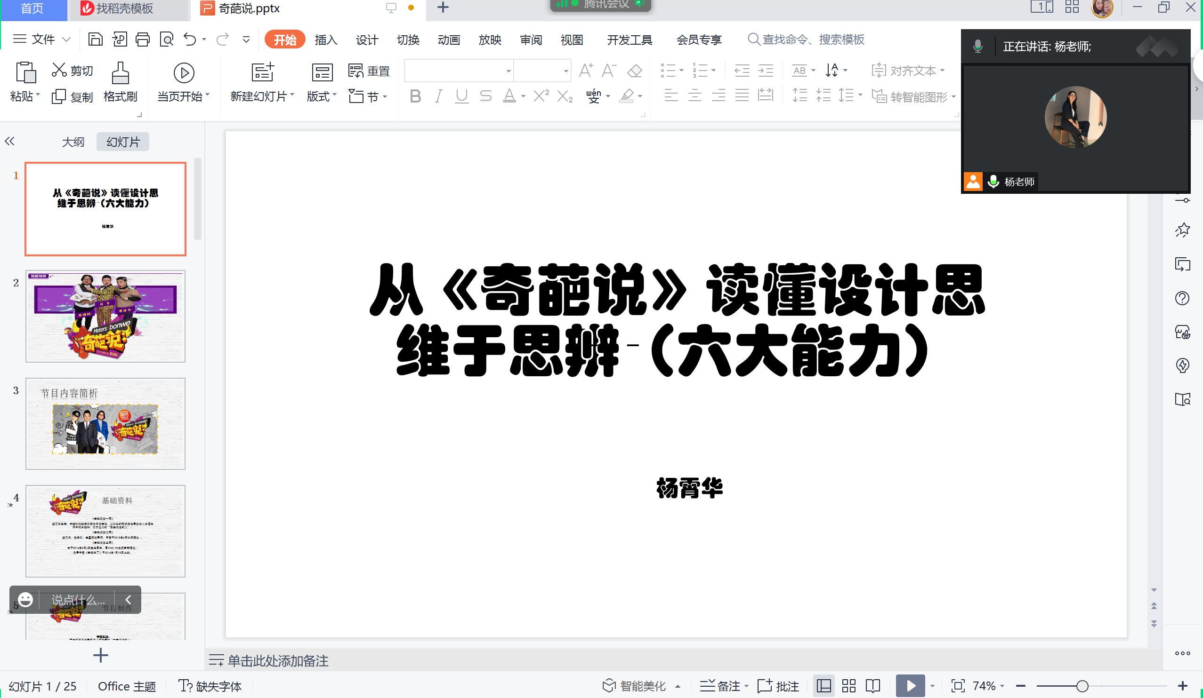Open the font name dropdown
Viewport: 1203px width, 698px height.
509,71
